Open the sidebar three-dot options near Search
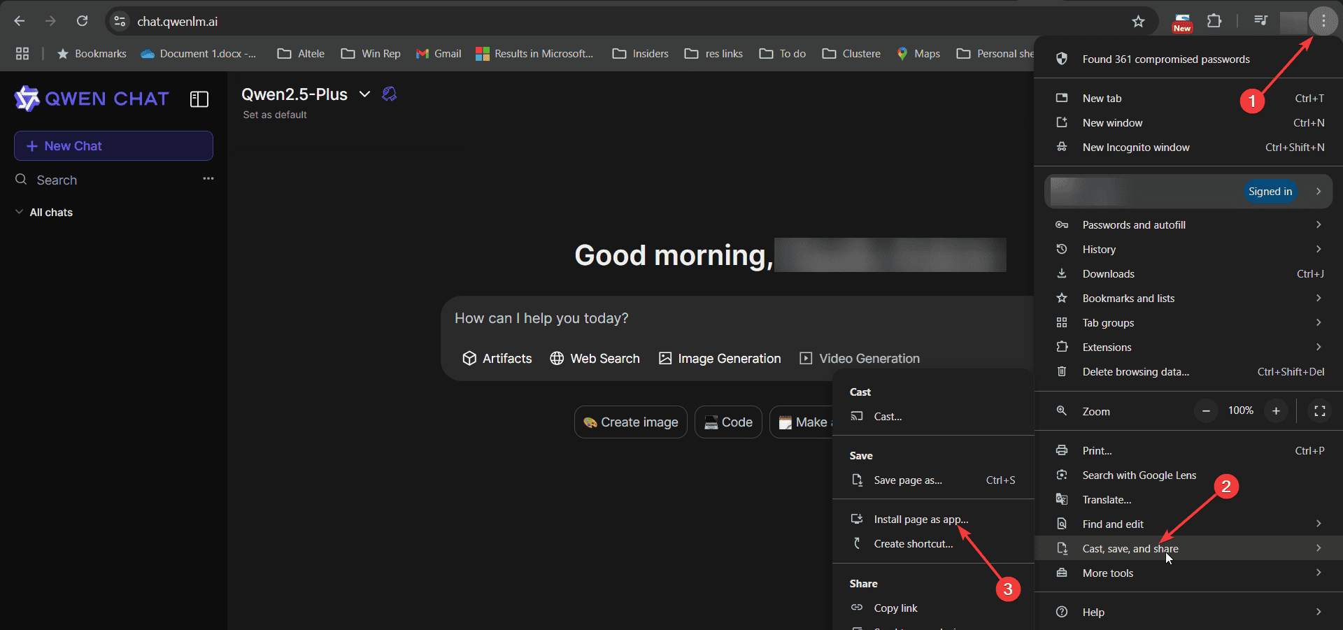The image size is (1343, 630). click(208, 179)
